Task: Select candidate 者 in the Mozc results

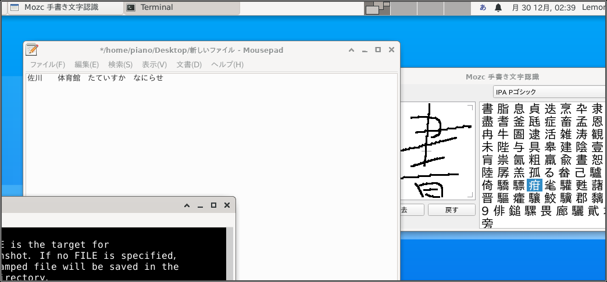Action: point(503,122)
